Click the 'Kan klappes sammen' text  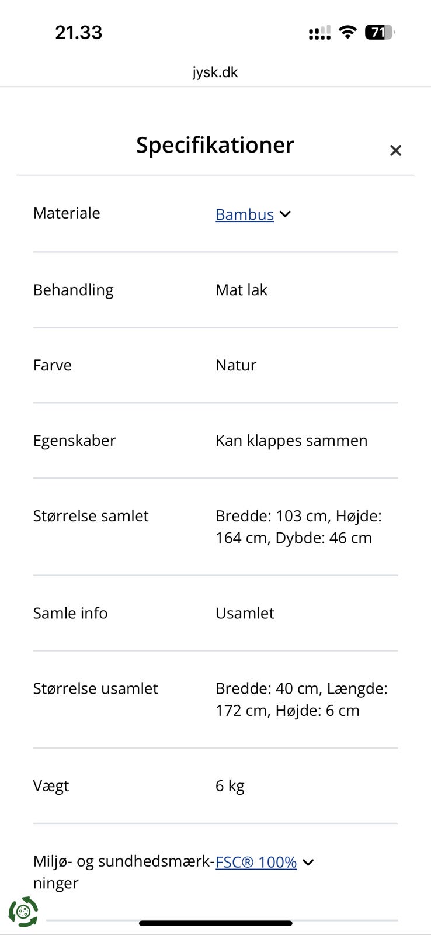[291, 441]
